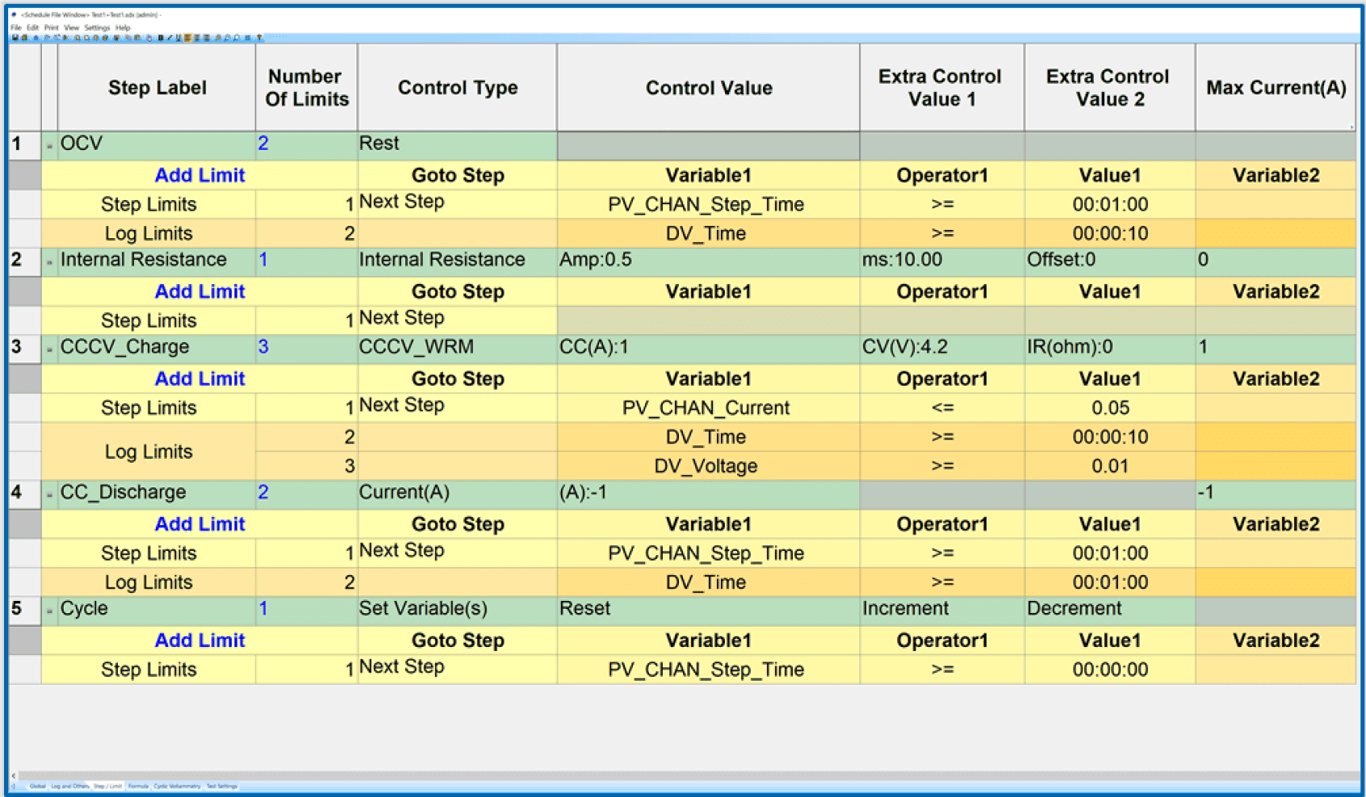Click the ms:10.00 cell

click(942, 261)
